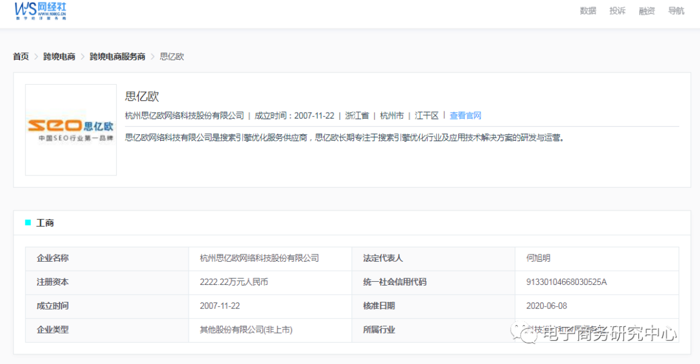Select 思亿欧 breadcrumb text

tap(172, 56)
